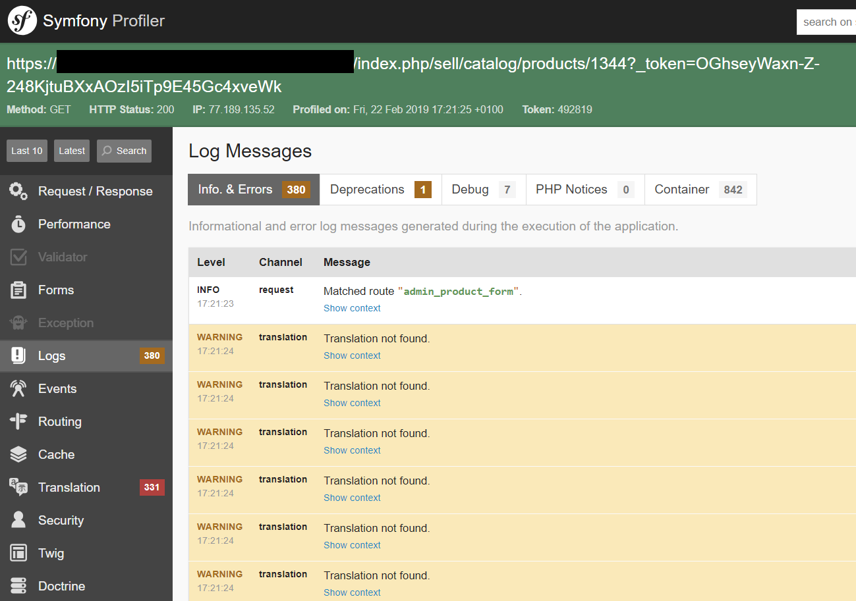
Task: Open the Performance panel
Action: click(86, 224)
